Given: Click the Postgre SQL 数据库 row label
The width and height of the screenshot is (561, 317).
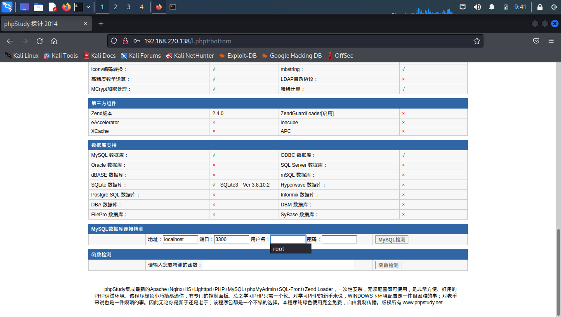Looking at the screenshot, I should pyautogui.click(x=115, y=195).
